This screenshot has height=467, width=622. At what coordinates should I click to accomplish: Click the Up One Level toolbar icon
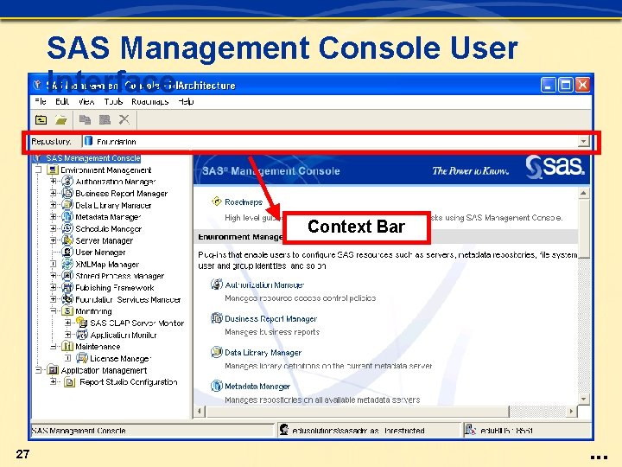(x=41, y=119)
